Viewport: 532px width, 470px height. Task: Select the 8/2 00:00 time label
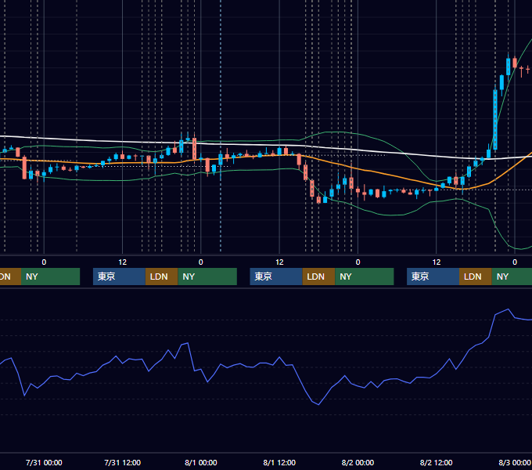pyautogui.click(x=358, y=462)
